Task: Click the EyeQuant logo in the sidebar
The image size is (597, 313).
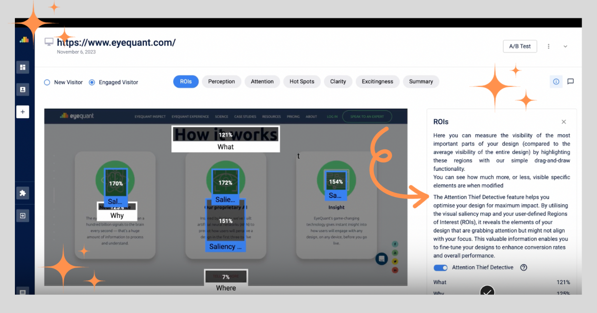Action: point(24,40)
